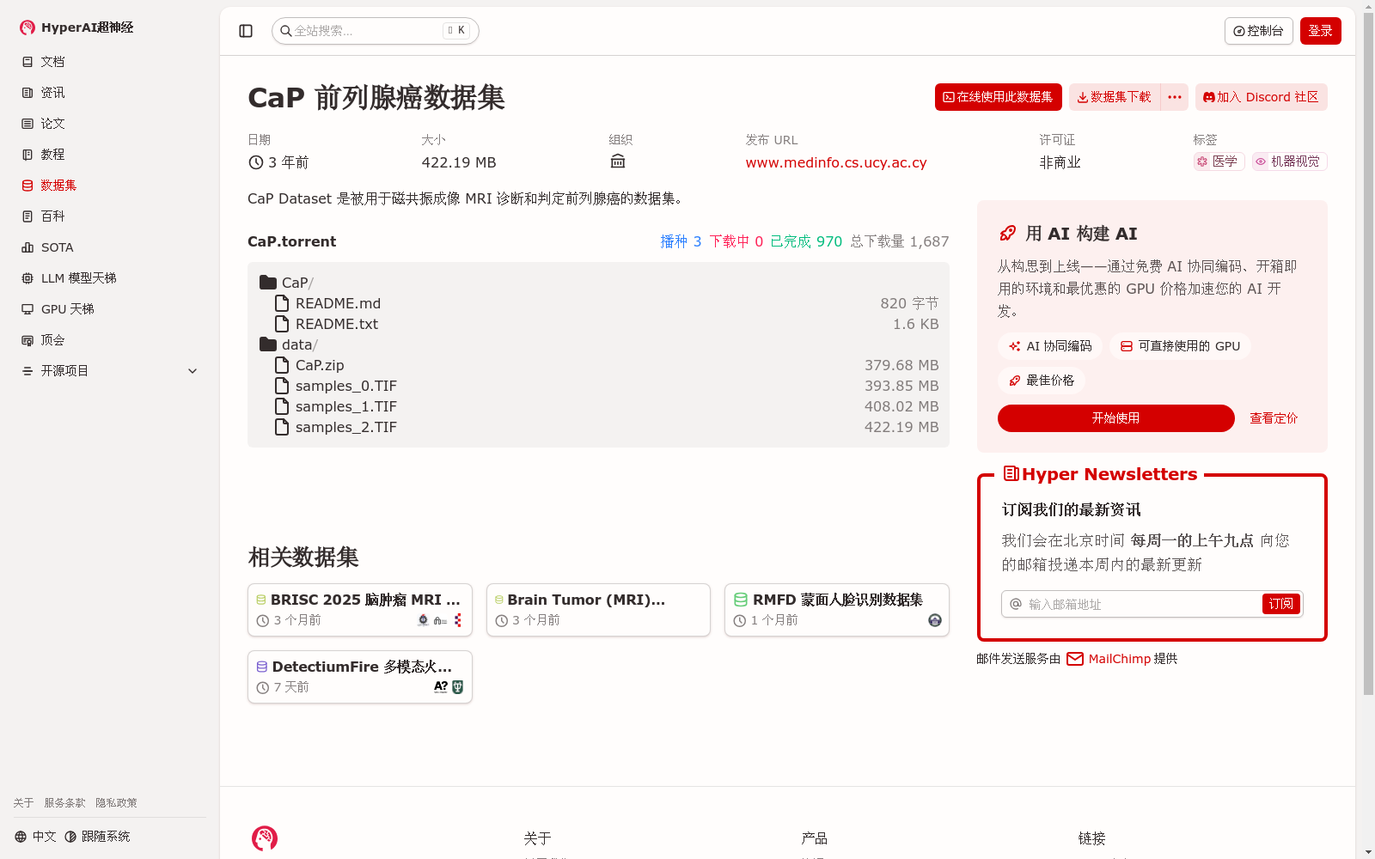Click the 关于 footer link in sidebar
This screenshot has height=859, width=1375.
[x=23, y=803]
